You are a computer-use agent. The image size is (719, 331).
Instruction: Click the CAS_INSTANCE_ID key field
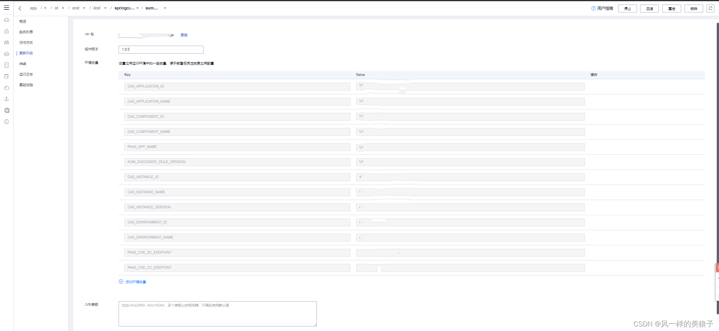click(237, 177)
